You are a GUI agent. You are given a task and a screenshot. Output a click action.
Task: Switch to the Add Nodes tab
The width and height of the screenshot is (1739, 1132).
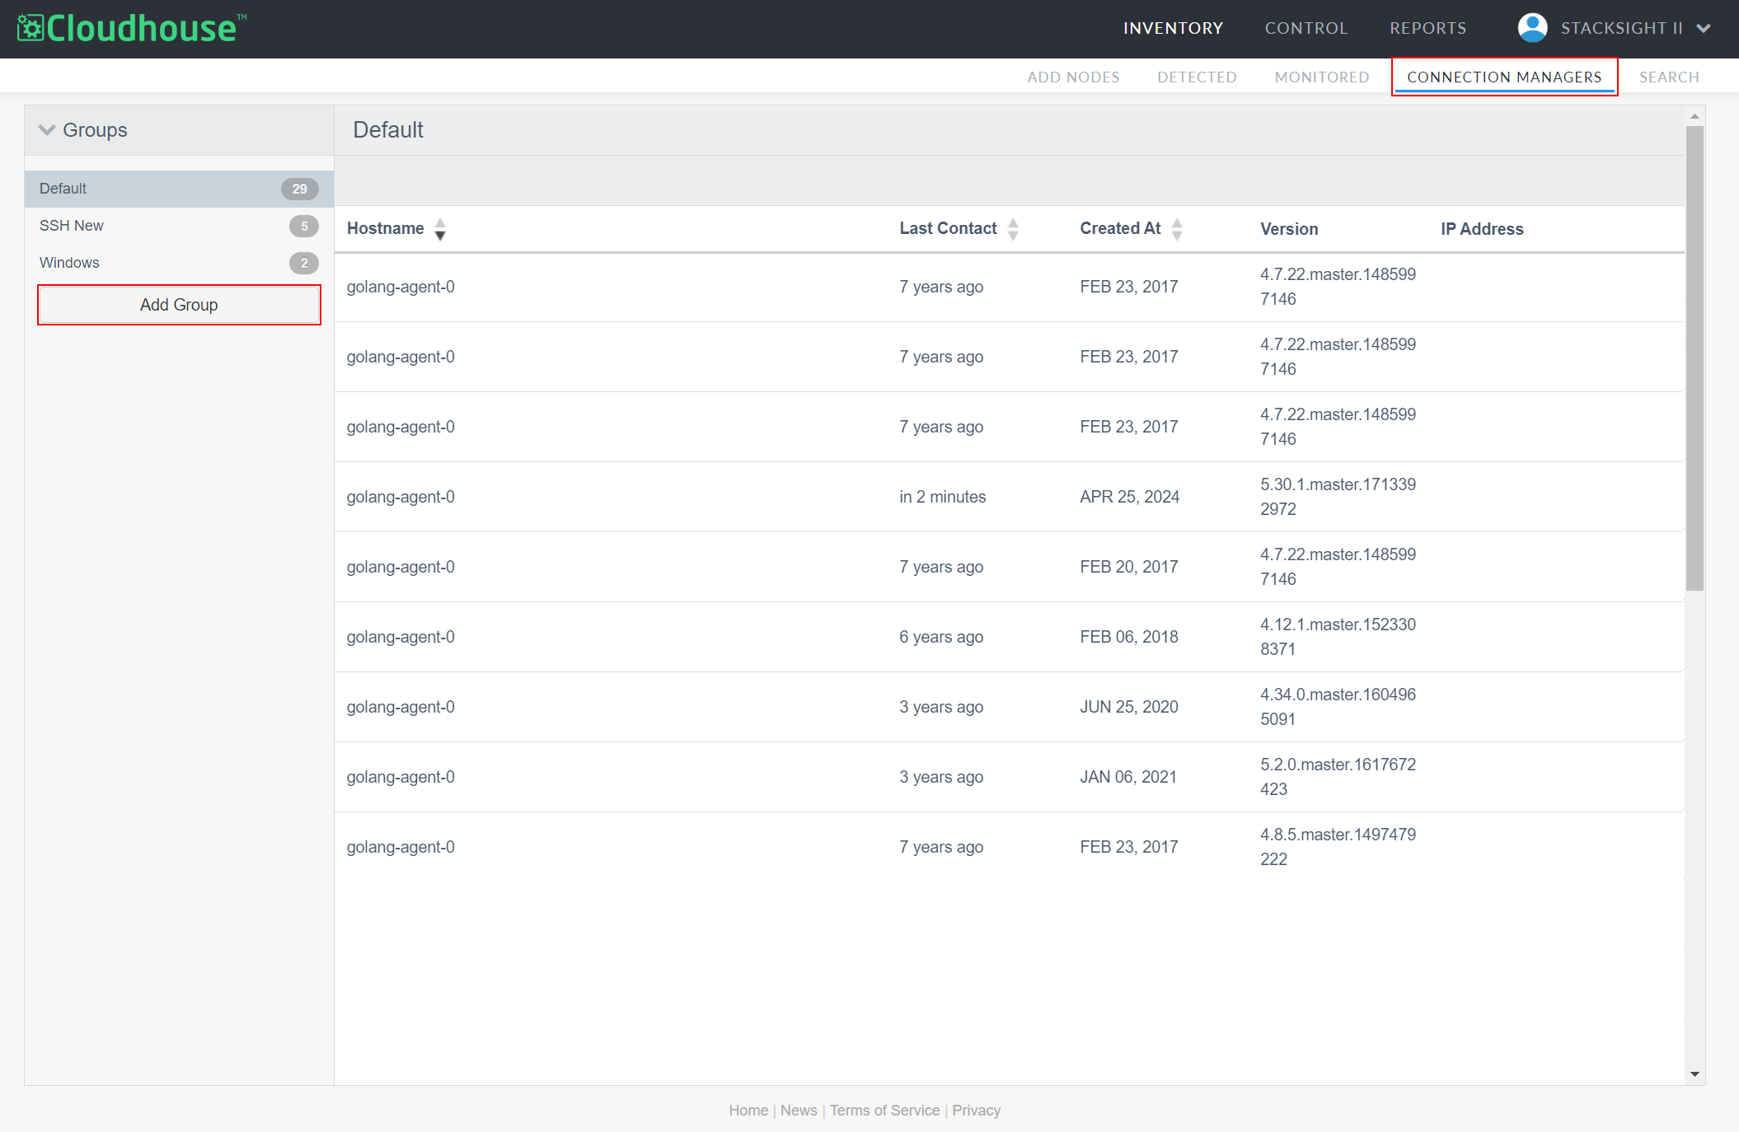click(x=1073, y=77)
